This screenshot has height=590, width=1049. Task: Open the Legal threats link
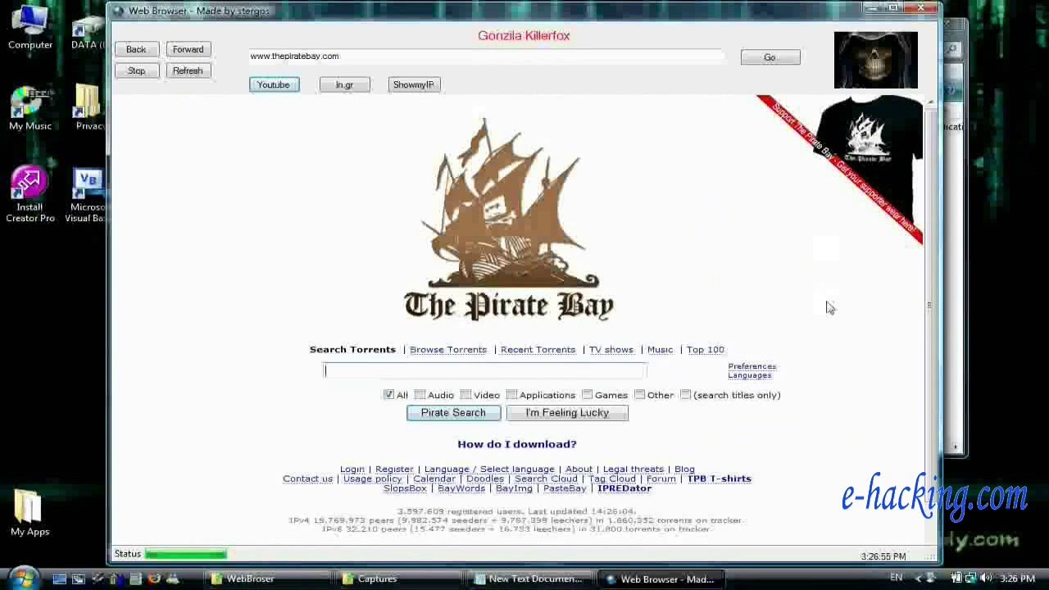click(633, 470)
